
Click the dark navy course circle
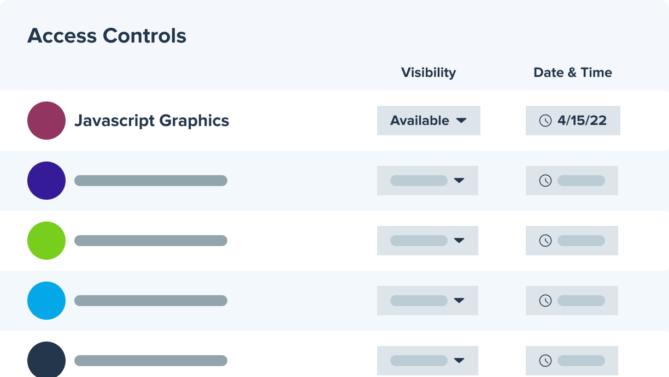tap(46, 360)
